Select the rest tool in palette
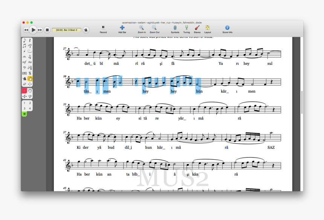Image resolution: width=324 pixels, height=220 pixels. point(30,40)
